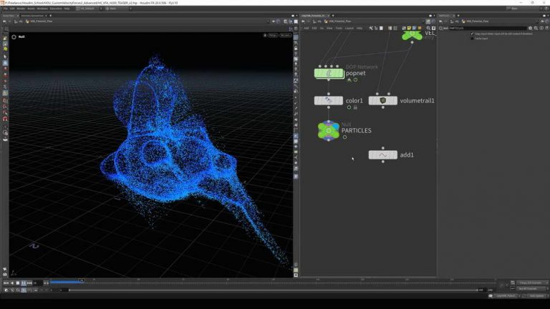Open the Layout menu in the network editor
The height and width of the screenshot is (309, 550).
[x=349, y=28]
